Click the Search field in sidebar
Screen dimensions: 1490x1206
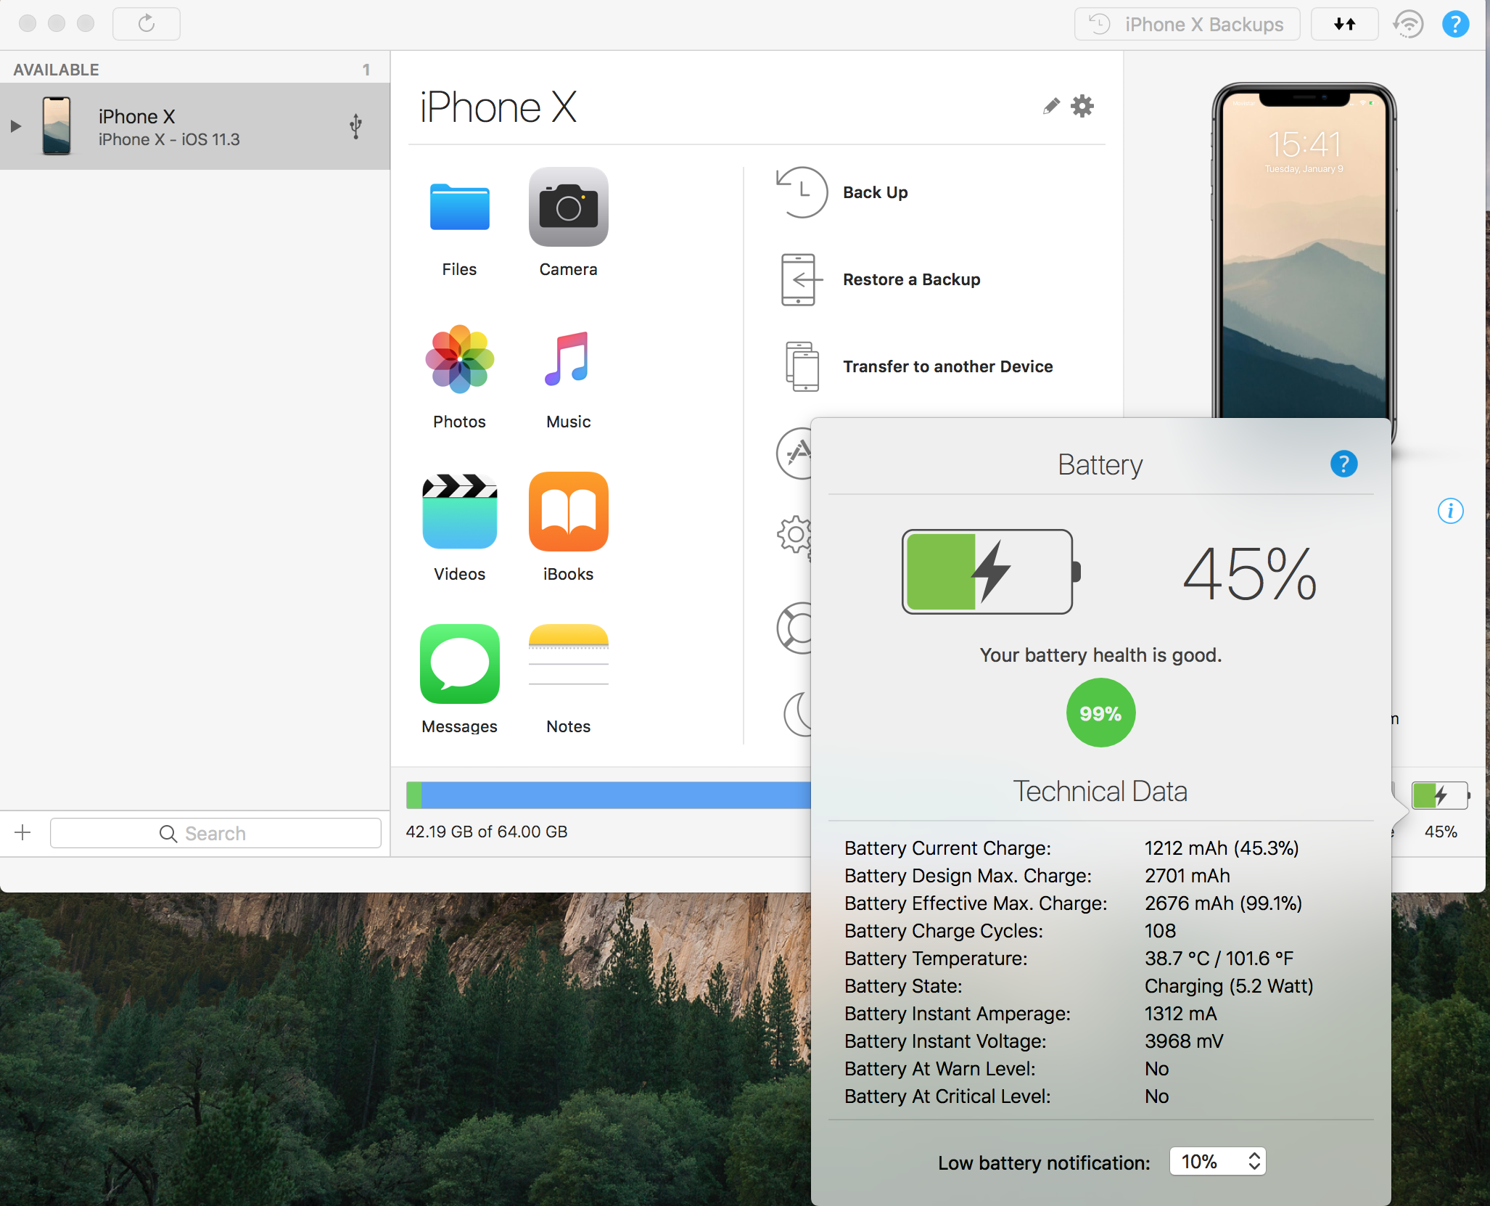[215, 833]
